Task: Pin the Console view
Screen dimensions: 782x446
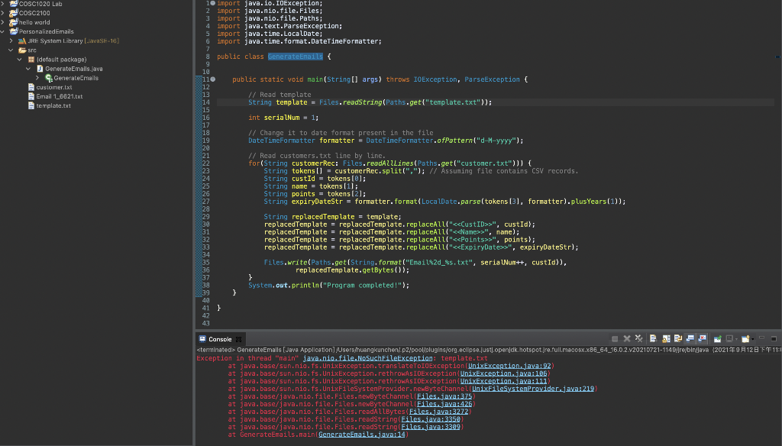Action: click(x=717, y=338)
